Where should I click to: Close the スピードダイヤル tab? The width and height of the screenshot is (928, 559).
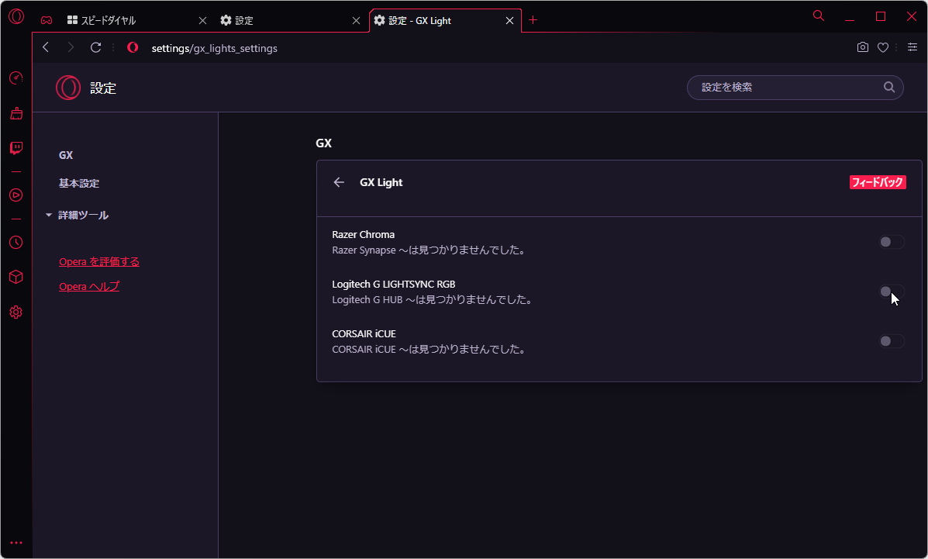coord(202,21)
